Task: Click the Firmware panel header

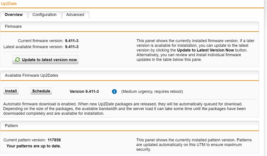Action: pos(130,27)
